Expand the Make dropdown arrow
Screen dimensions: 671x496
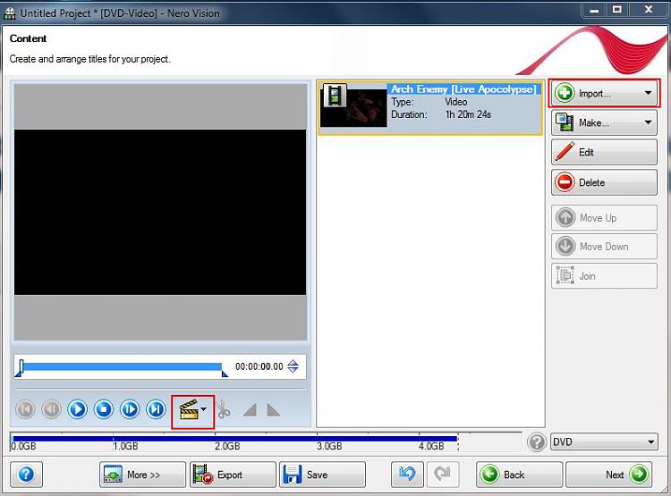coord(648,122)
